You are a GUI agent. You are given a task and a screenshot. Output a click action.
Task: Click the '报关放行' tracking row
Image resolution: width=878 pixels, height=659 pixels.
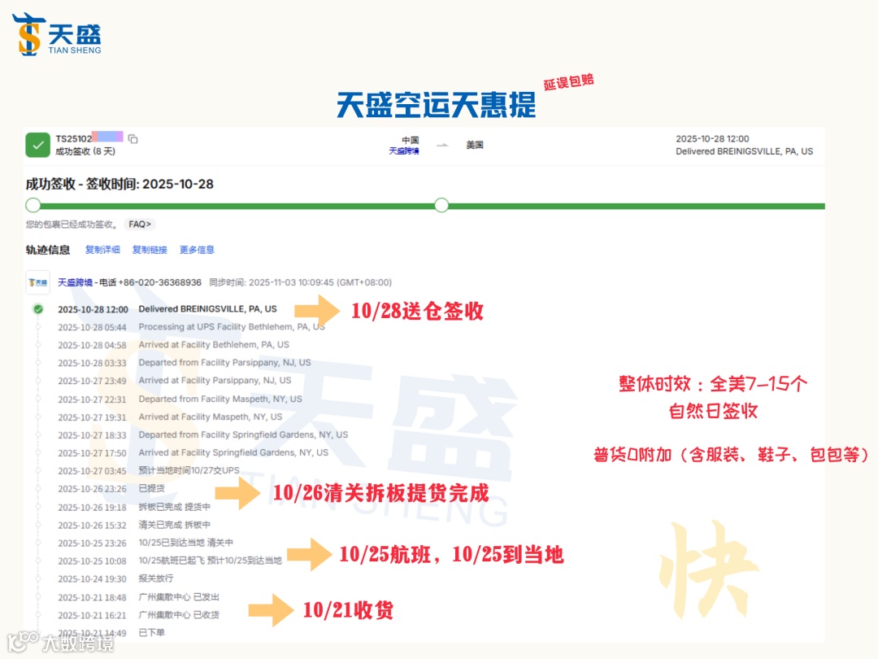pos(116,579)
